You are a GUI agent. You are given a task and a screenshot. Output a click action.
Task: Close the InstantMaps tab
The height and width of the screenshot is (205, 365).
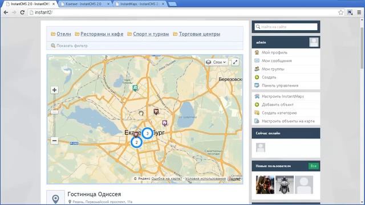click(x=163, y=4)
